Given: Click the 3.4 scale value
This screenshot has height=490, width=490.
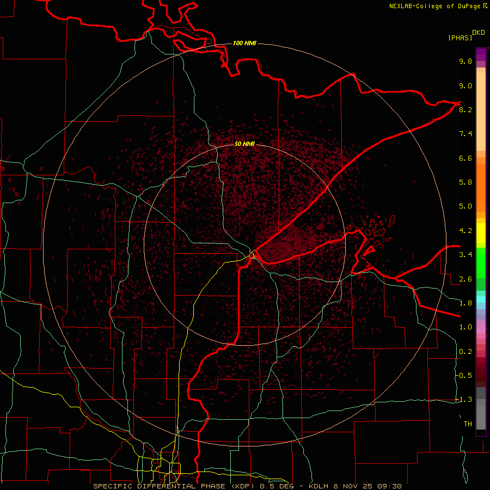Looking at the screenshot, I should (465, 255).
